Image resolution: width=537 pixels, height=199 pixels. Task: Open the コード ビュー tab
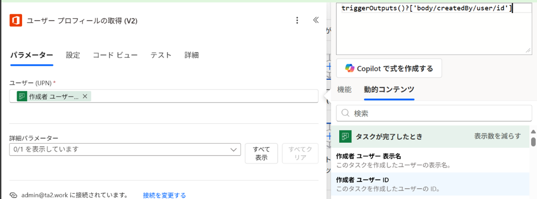click(x=115, y=55)
